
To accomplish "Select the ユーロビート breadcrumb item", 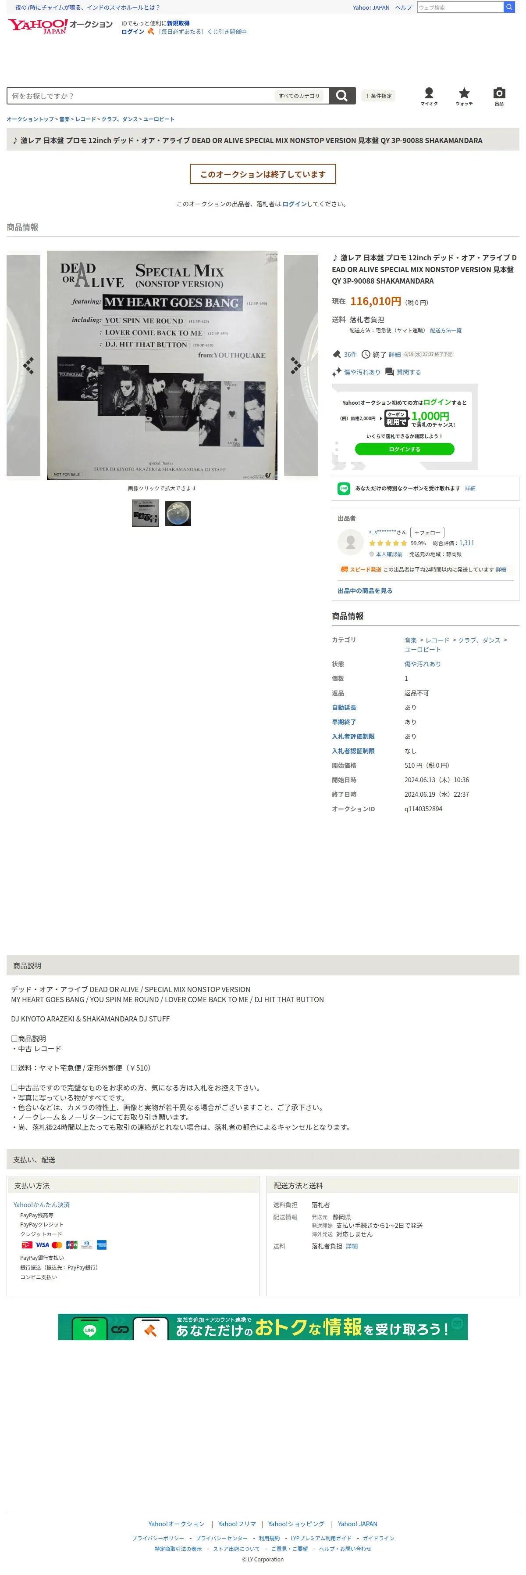I will pos(159,119).
